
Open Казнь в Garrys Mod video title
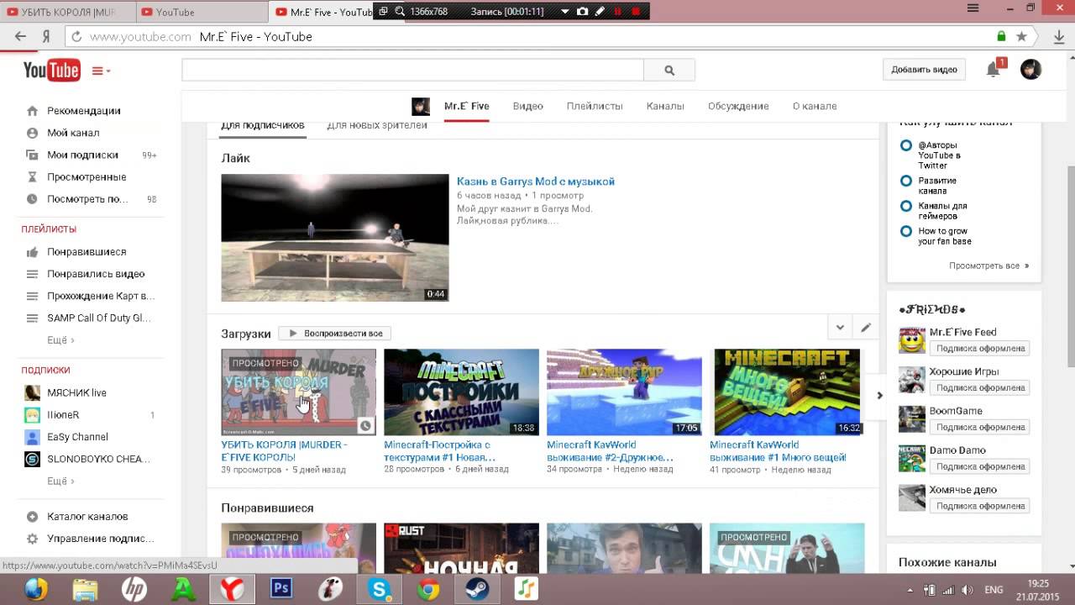[x=536, y=181]
